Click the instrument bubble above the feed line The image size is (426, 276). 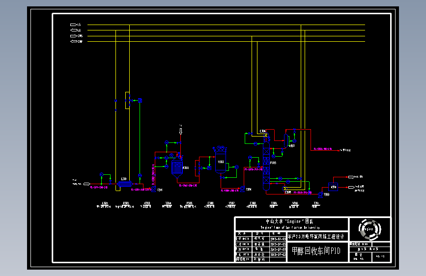102,174
